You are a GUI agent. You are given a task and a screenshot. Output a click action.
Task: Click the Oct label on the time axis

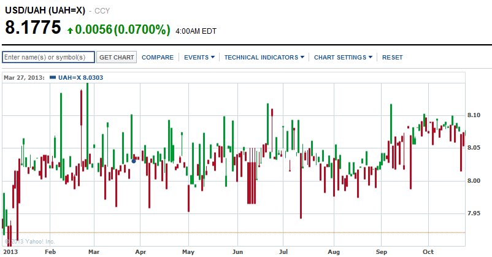pyautogui.click(x=428, y=251)
